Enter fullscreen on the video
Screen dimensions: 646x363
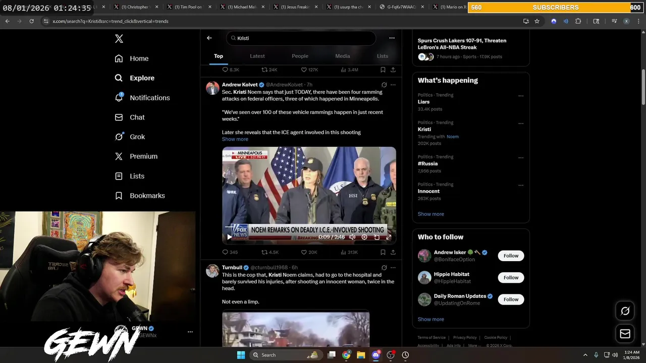pos(389,237)
